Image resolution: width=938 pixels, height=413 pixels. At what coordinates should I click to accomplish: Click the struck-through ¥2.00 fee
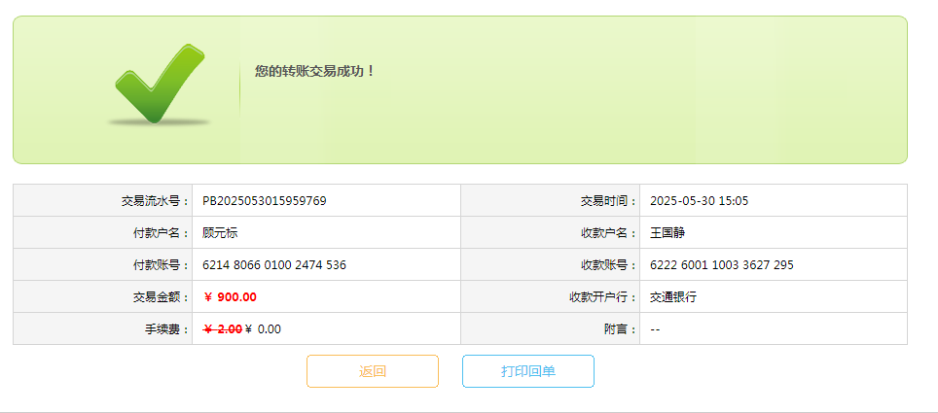point(223,329)
